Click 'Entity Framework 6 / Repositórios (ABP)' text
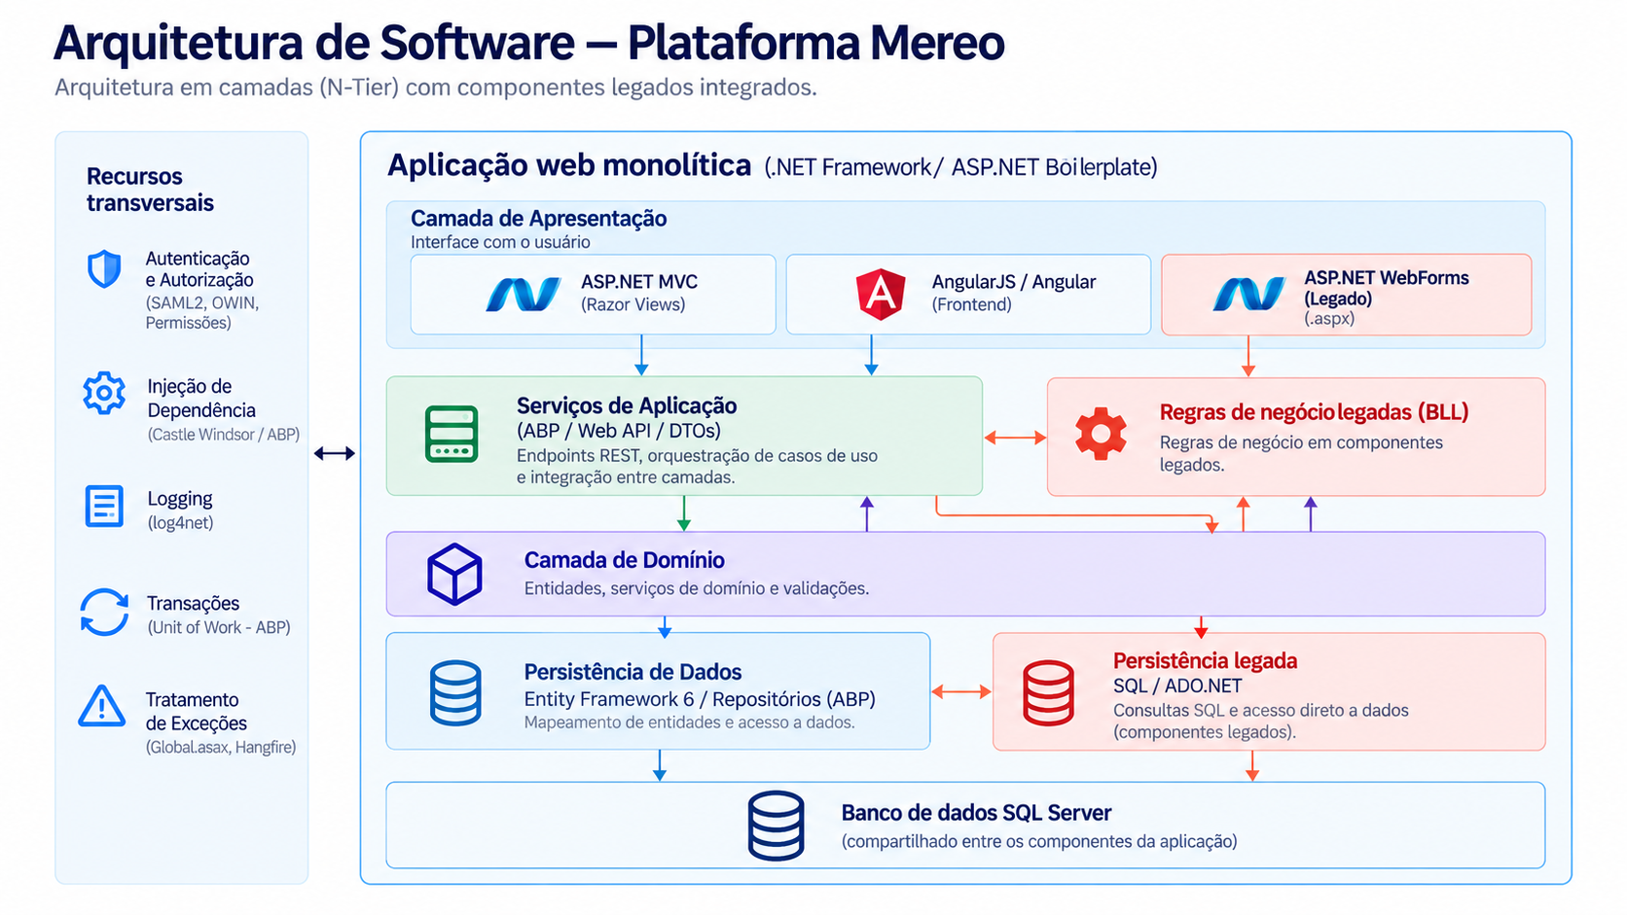Viewport: 1627px width, 915px height. [700, 699]
